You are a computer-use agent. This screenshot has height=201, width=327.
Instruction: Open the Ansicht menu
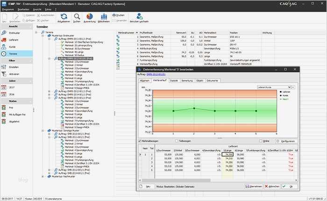(37, 9)
